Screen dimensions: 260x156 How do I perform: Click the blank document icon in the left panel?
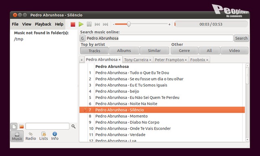tap(14, 126)
